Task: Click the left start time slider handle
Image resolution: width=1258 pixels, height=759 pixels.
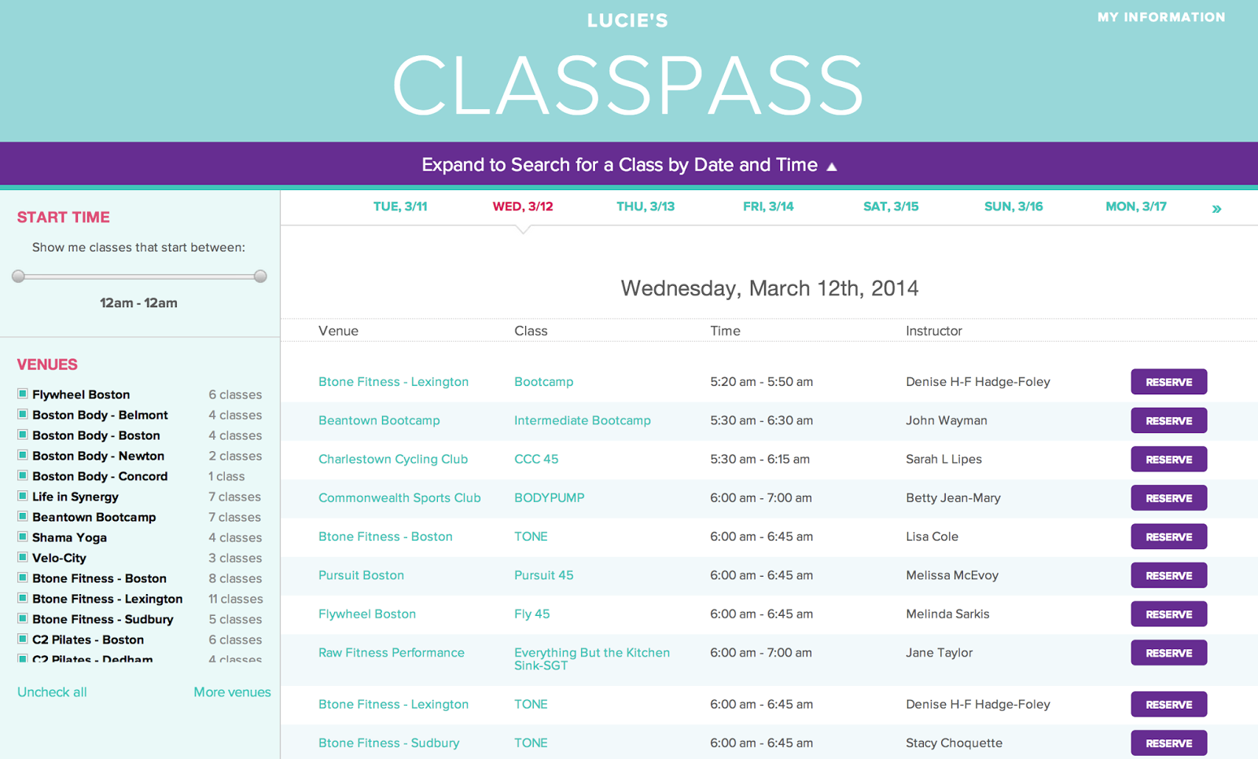Action: pyautogui.click(x=19, y=276)
